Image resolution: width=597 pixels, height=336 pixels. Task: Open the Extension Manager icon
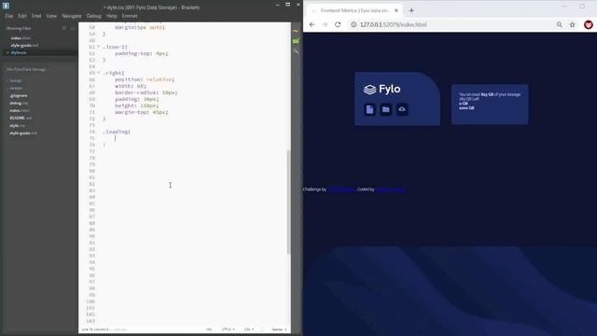pyautogui.click(x=296, y=41)
